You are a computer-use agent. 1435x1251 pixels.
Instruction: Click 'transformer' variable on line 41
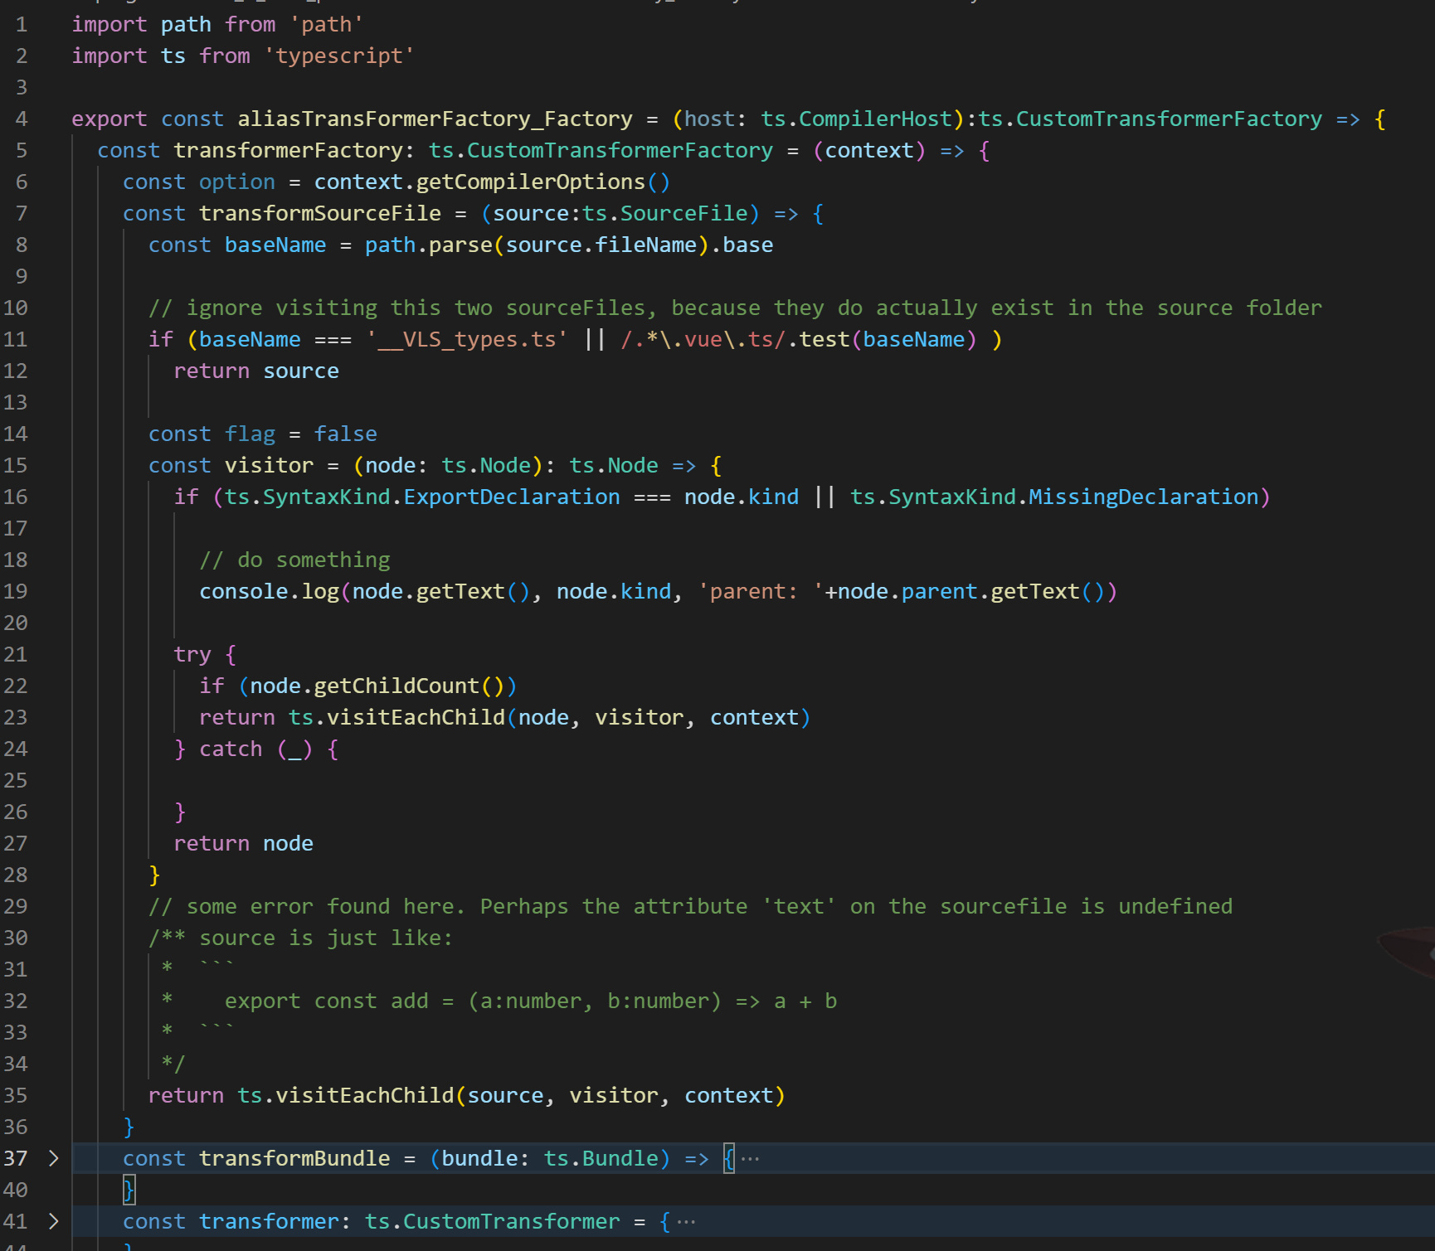tap(269, 1221)
